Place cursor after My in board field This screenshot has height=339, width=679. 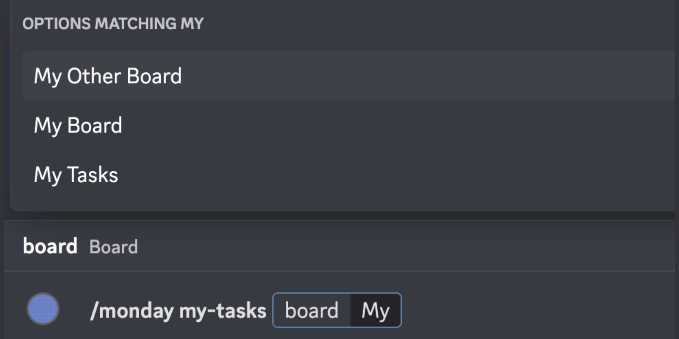(391, 310)
